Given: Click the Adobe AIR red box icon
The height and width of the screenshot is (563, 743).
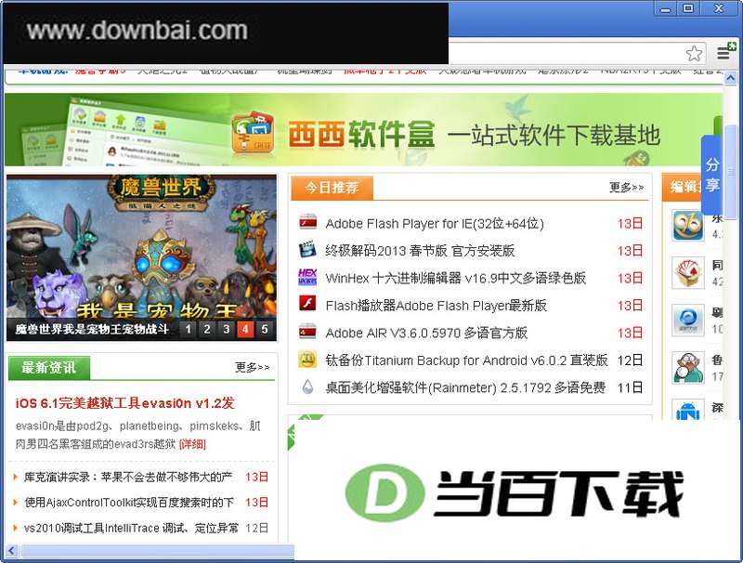Looking at the screenshot, I should [x=307, y=332].
